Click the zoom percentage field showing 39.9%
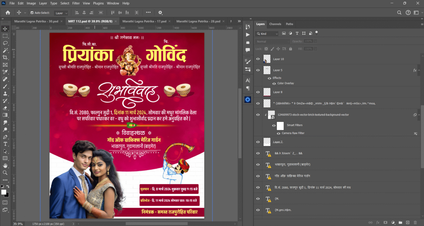The image size is (424, 226). pos(17,223)
